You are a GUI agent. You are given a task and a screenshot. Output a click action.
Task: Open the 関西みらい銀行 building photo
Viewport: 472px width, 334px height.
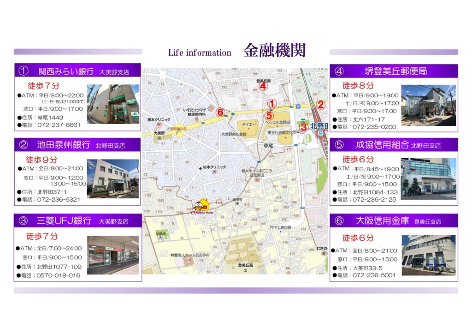pos(113,104)
